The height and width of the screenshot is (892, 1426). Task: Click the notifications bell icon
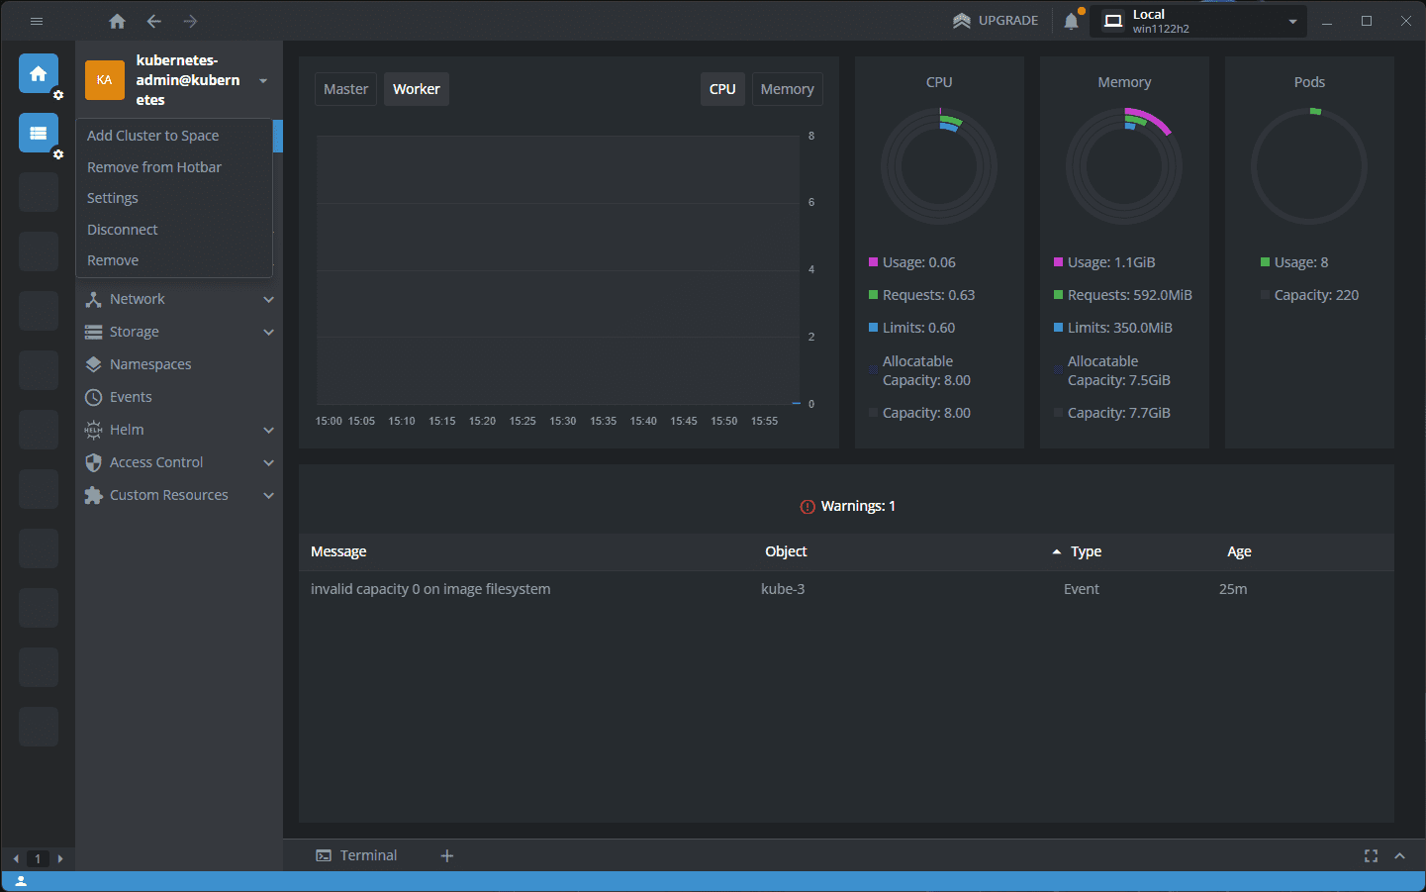[1071, 20]
